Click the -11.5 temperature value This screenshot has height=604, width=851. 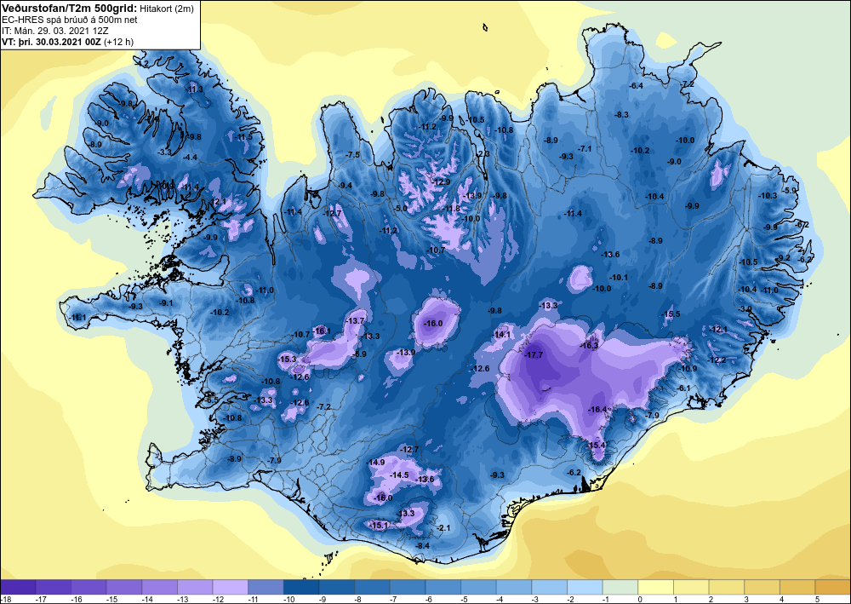(x=243, y=137)
